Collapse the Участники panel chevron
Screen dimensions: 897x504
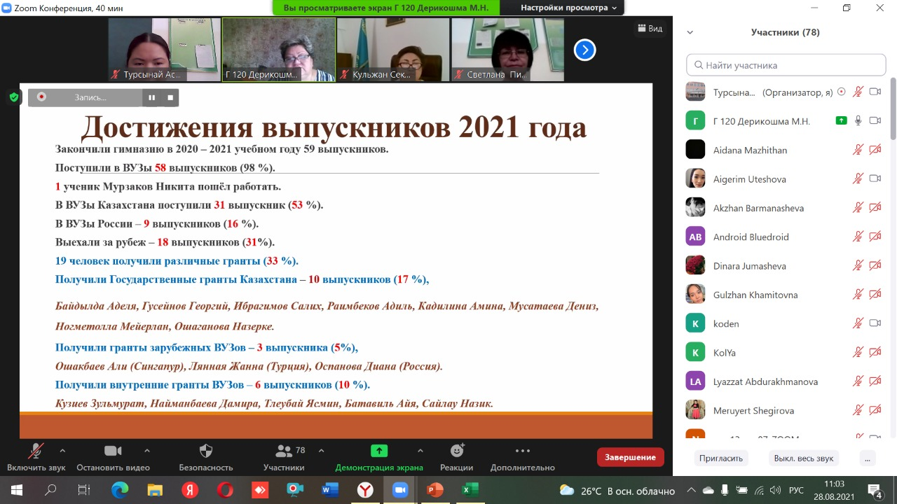(690, 32)
